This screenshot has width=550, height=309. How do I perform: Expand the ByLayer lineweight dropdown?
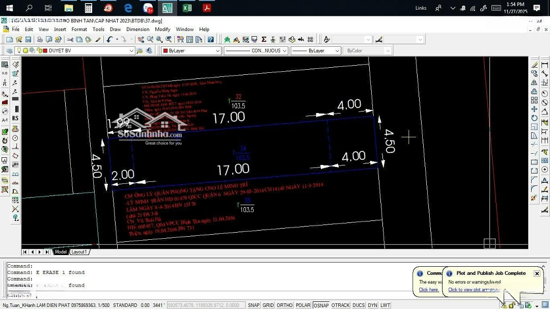(337, 51)
